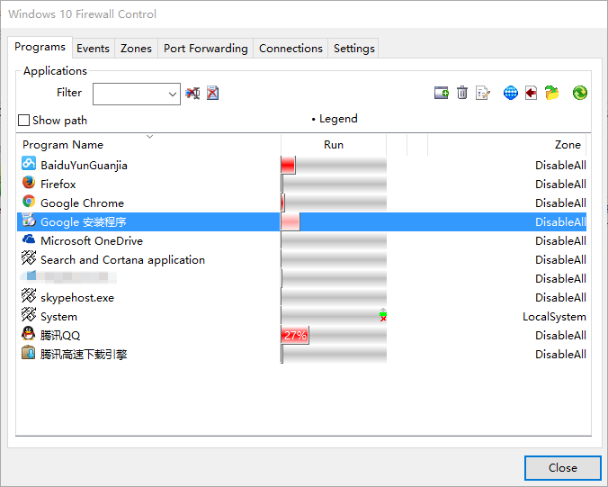Click the blue globe icon
The width and height of the screenshot is (608, 487).
[x=511, y=93]
